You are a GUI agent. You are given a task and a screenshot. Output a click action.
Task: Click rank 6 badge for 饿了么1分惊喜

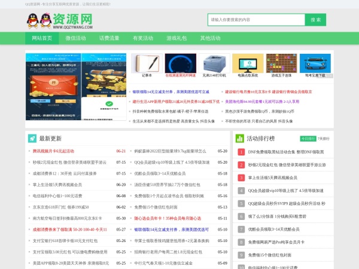tap(241, 216)
